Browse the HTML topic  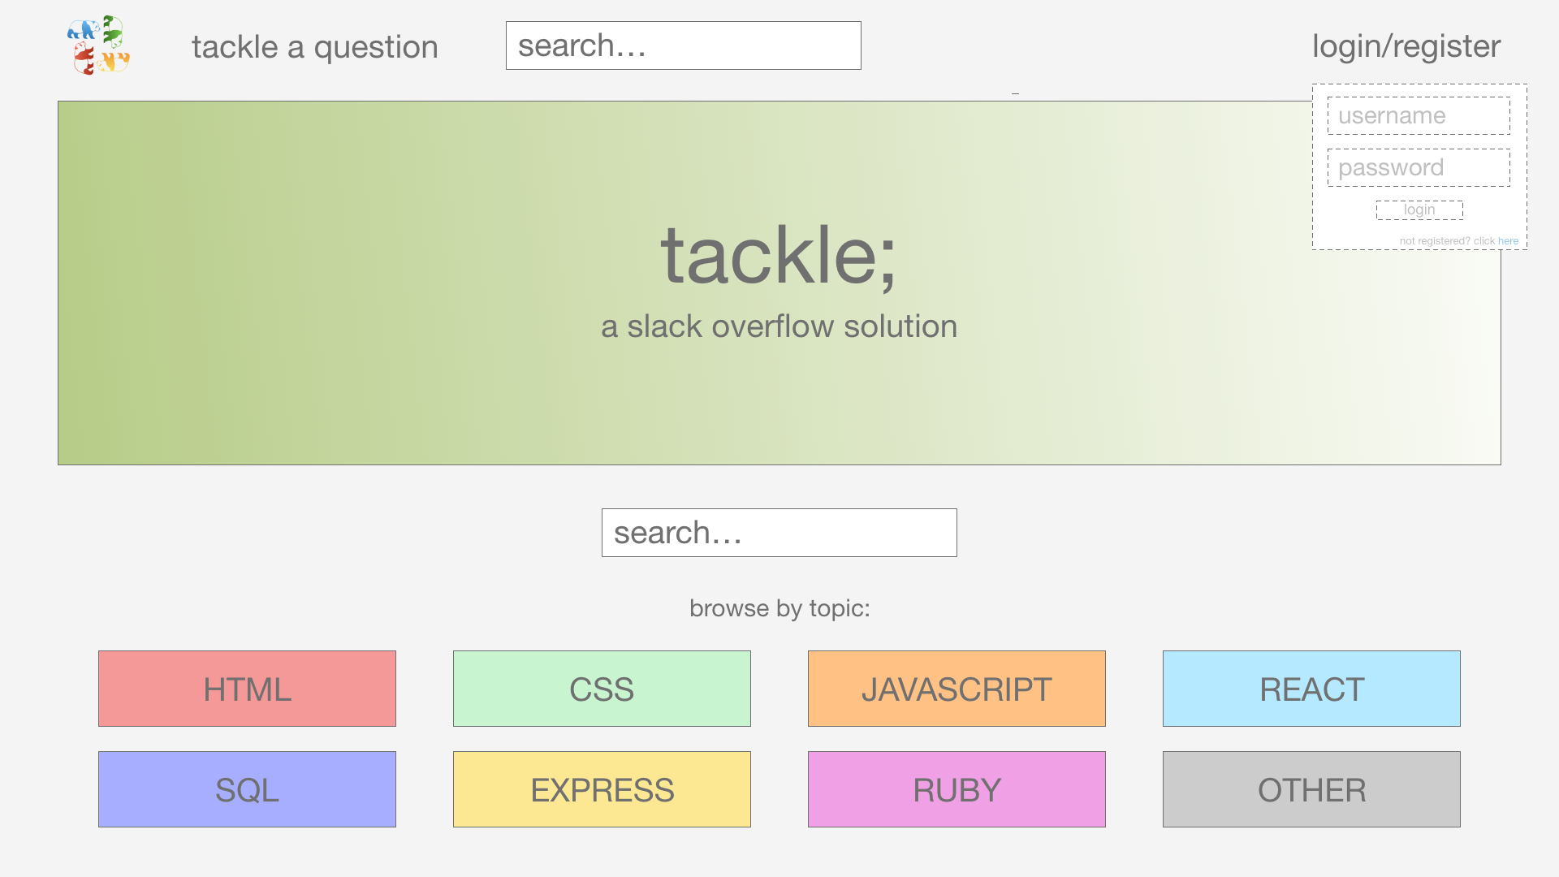tap(247, 689)
